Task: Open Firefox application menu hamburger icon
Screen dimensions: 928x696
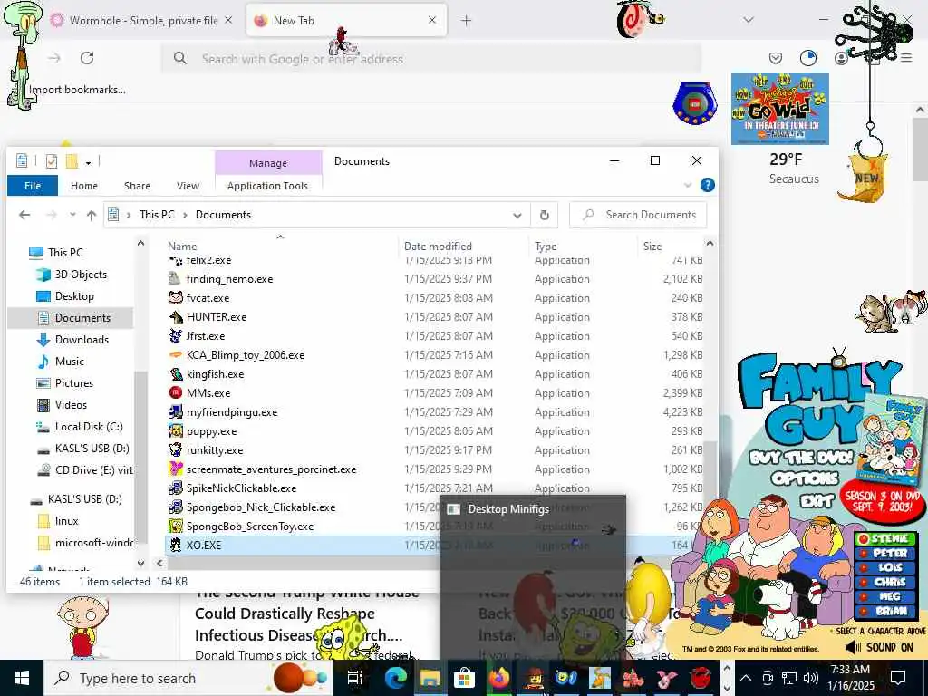Action: click(906, 58)
